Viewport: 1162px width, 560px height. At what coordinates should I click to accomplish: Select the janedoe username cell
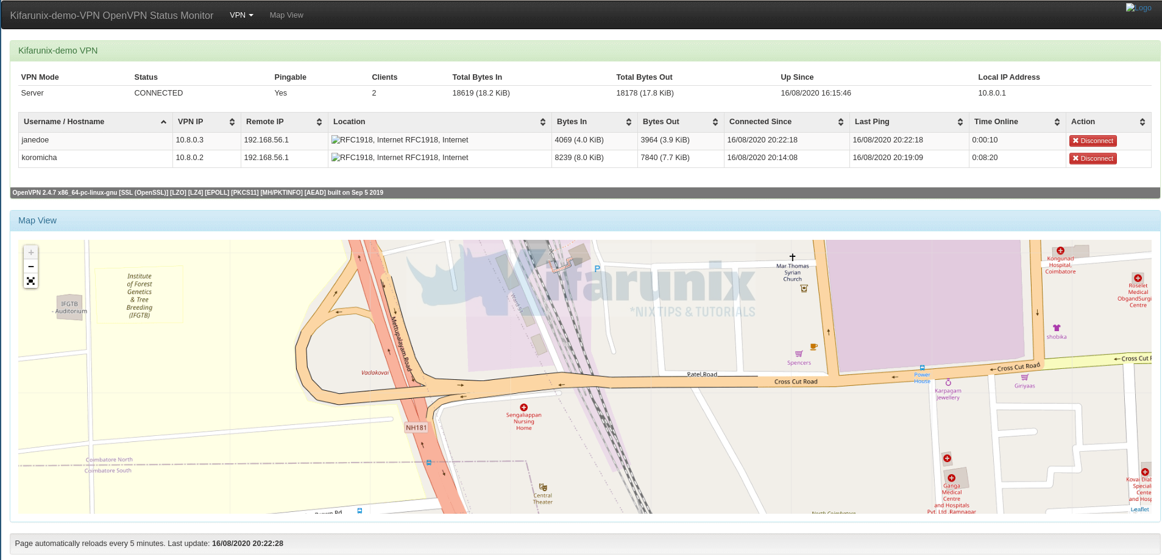click(x=96, y=140)
